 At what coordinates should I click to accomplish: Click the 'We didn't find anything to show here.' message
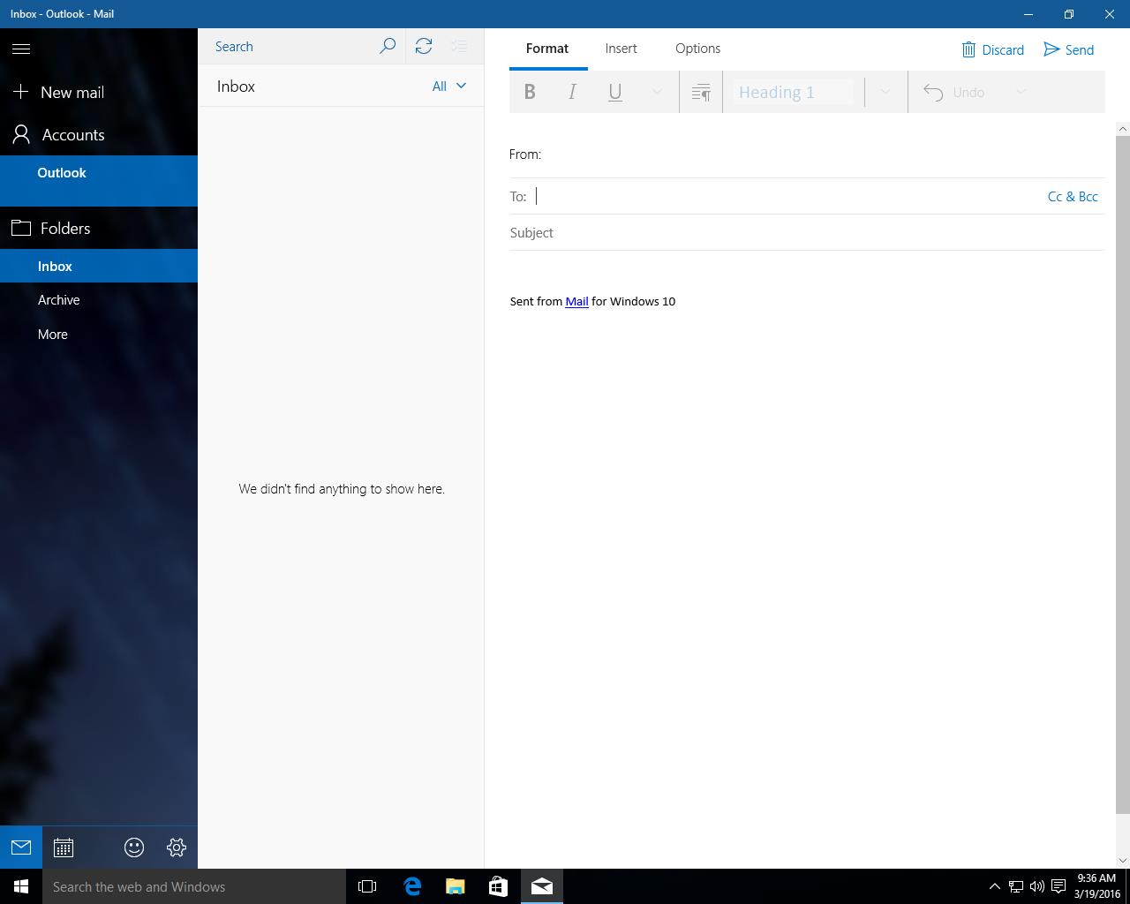[x=342, y=488]
